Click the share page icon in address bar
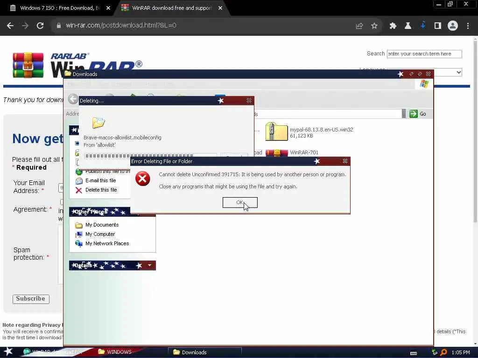This screenshot has height=358, width=478. 359,26
